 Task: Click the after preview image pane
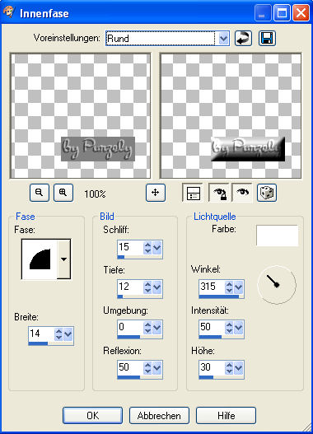tap(231, 115)
